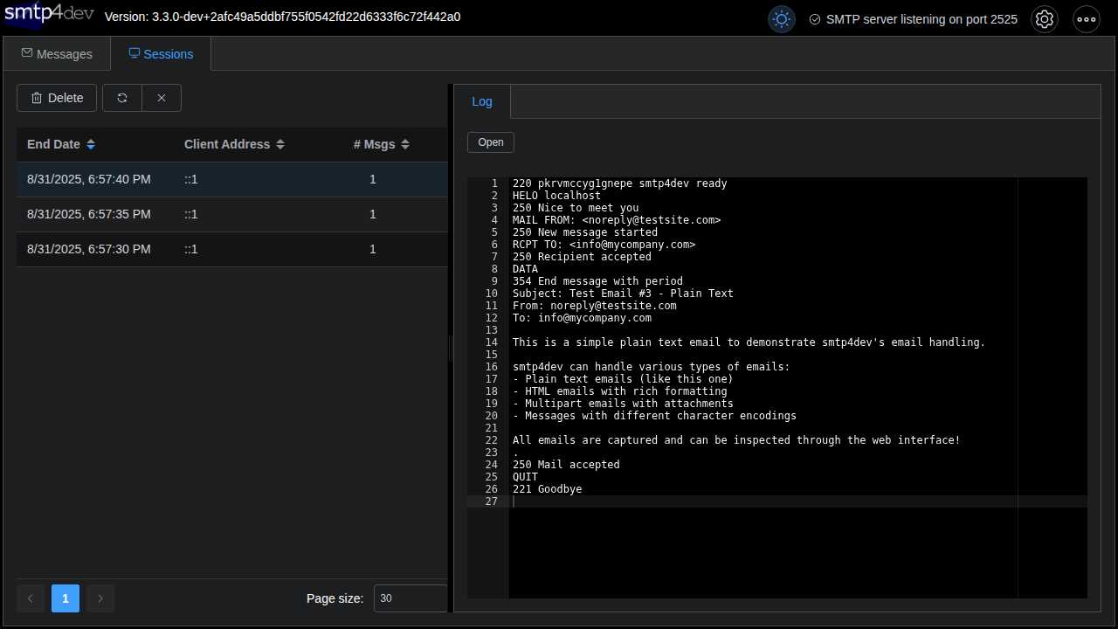Select the session ending 6:57:35 PM
This screenshot has height=629, width=1118.
coord(232,214)
